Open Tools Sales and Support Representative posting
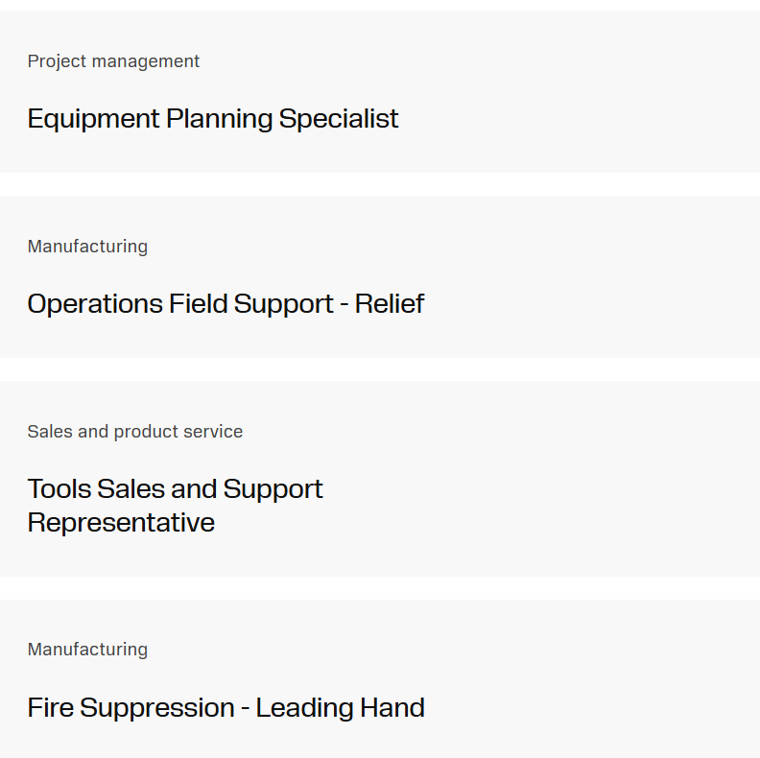The image size is (760, 758). [175, 506]
